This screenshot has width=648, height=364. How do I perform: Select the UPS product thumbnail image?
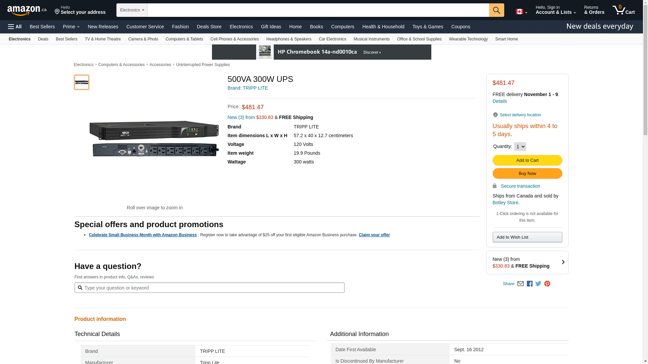point(82,82)
